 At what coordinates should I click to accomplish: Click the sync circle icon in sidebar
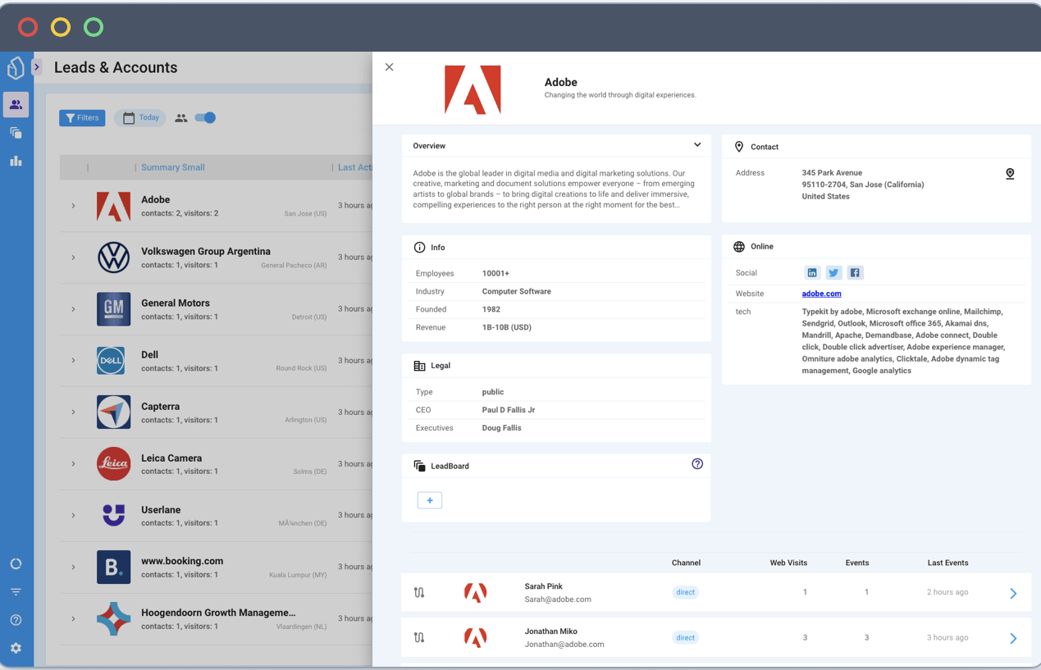(16, 564)
